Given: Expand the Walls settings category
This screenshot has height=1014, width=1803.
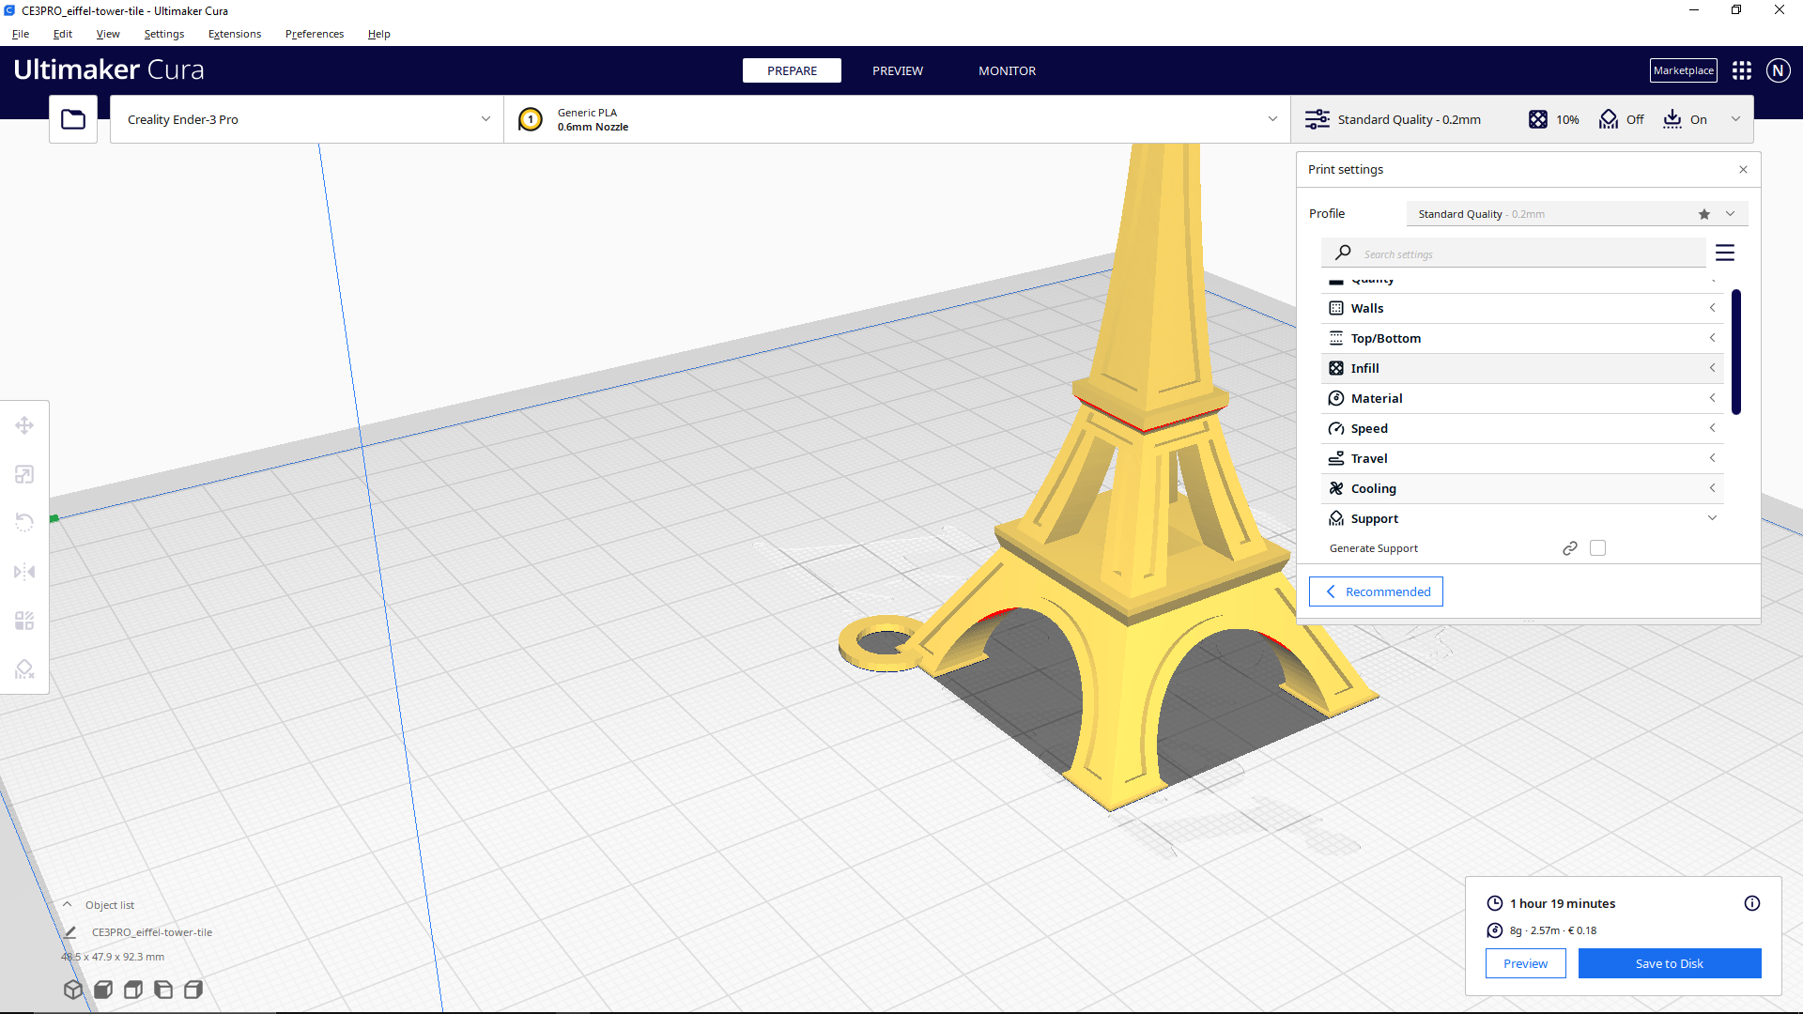Looking at the screenshot, I should (x=1522, y=308).
